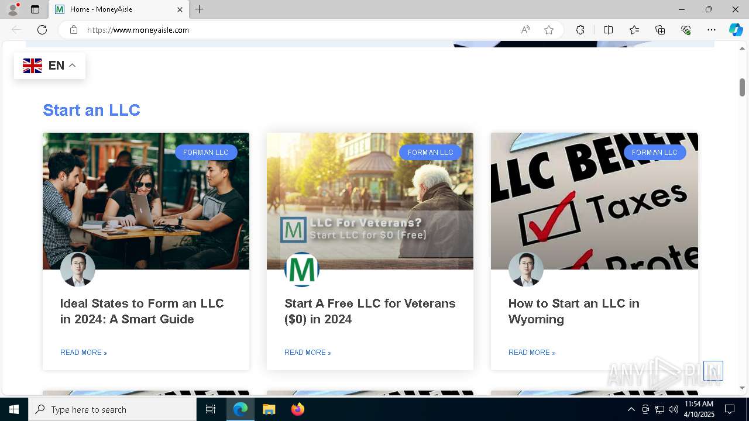Viewport: 749px width, 421px height.
Task: Activate Read aloud icon
Action: coord(525,30)
